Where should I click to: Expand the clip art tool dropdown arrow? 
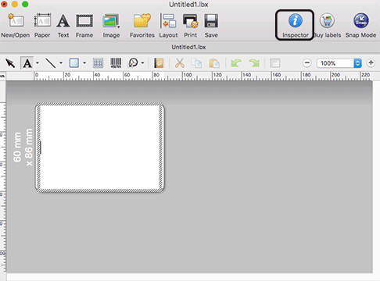142,63
